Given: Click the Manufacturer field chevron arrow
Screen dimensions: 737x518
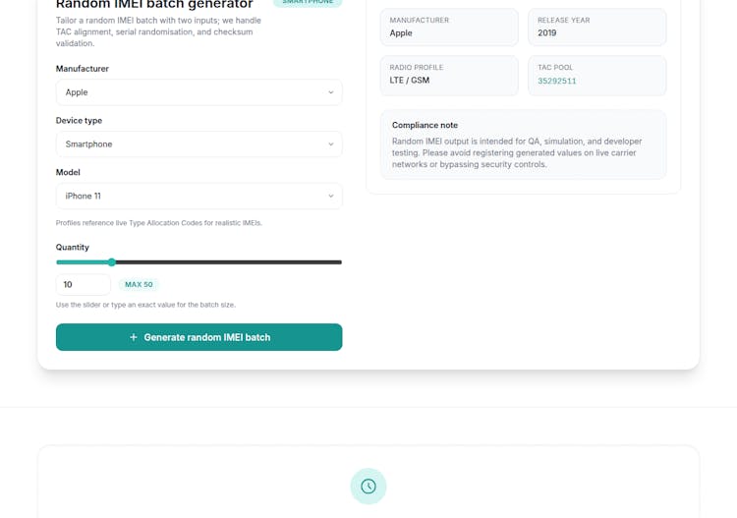Looking at the screenshot, I should 331,92.
